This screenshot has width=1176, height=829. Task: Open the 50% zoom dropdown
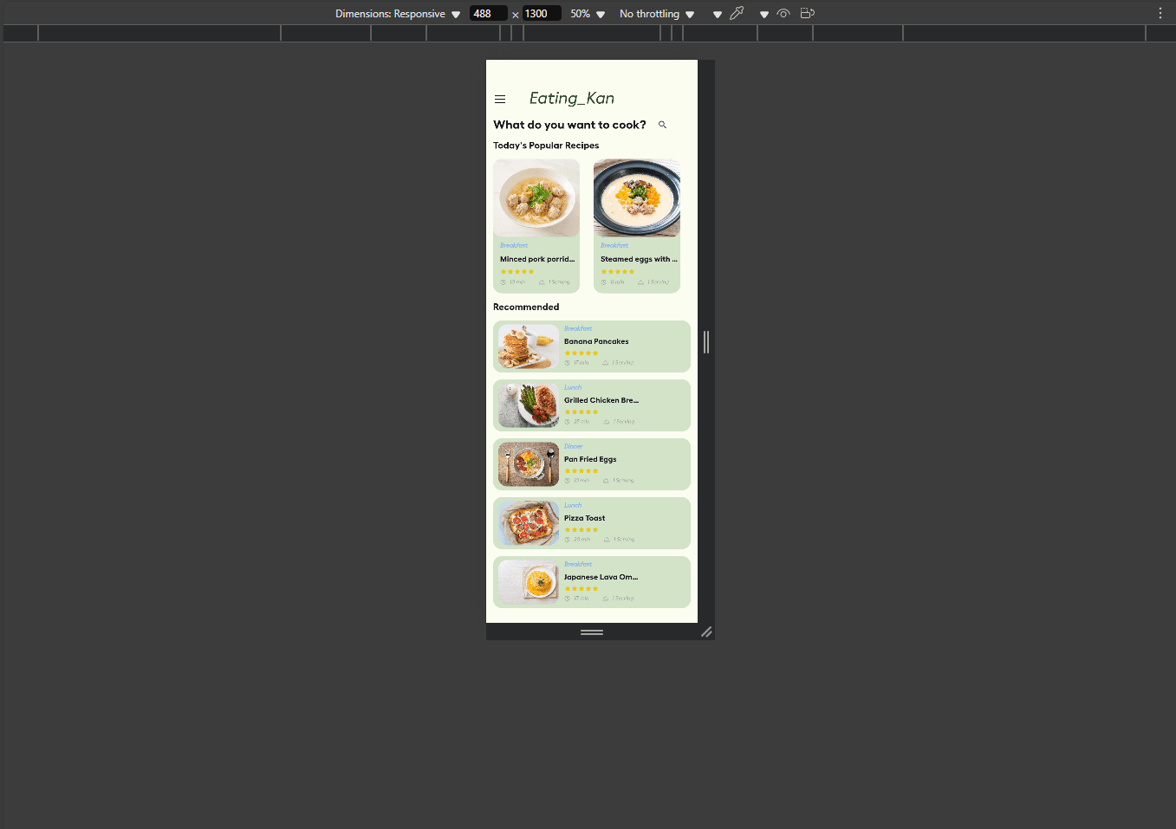(x=588, y=14)
